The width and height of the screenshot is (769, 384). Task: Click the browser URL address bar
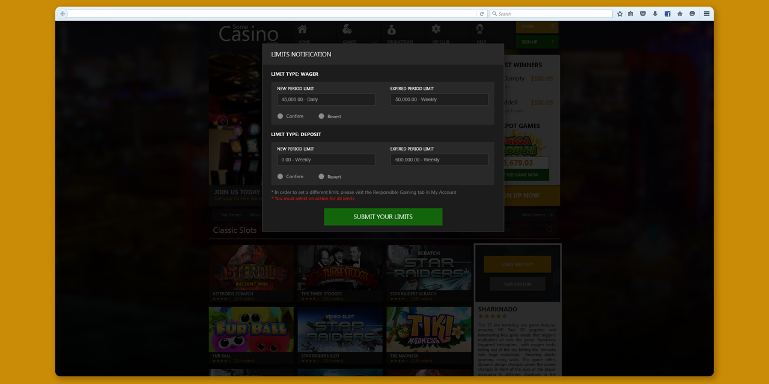[x=272, y=14]
